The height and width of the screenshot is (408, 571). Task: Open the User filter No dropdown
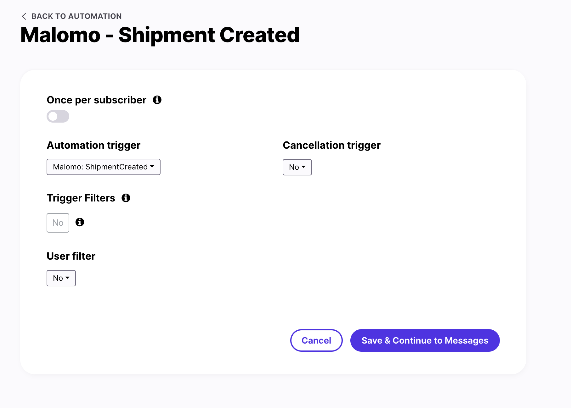(x=61, y=278)
